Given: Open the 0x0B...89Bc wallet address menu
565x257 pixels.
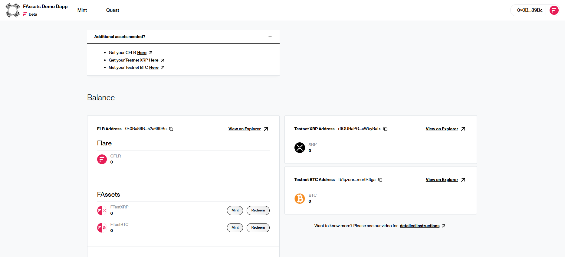Looking at the screenshot, I should [x=530, y=10].
